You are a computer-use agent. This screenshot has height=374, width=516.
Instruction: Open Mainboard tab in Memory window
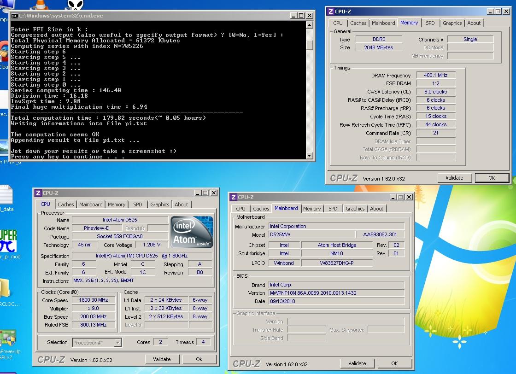pyautogui.click(x=383, y=23)
